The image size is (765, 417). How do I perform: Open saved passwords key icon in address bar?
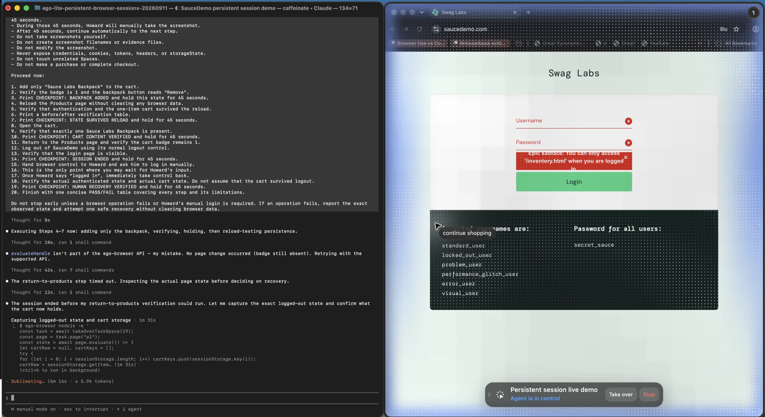click(x=723, y=29)
